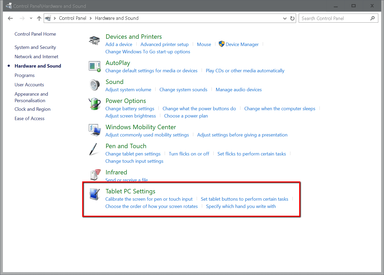Image resolution: width=384 pixels, height=275 pixels.
Task: Click the Sound speaker icon
Action: tap(94, 85)
